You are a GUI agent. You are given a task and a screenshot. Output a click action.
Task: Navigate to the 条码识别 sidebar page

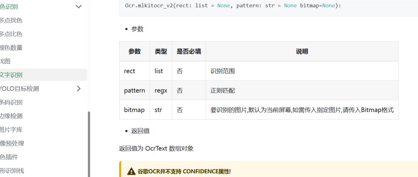(x=12, y=102)
